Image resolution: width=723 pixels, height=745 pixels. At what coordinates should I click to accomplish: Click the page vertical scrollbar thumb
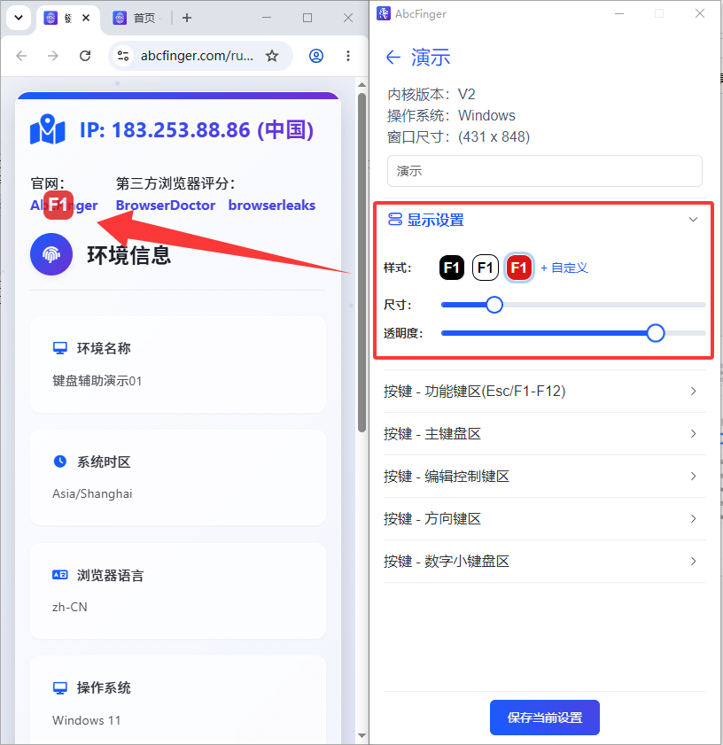[x=361, y=262]
